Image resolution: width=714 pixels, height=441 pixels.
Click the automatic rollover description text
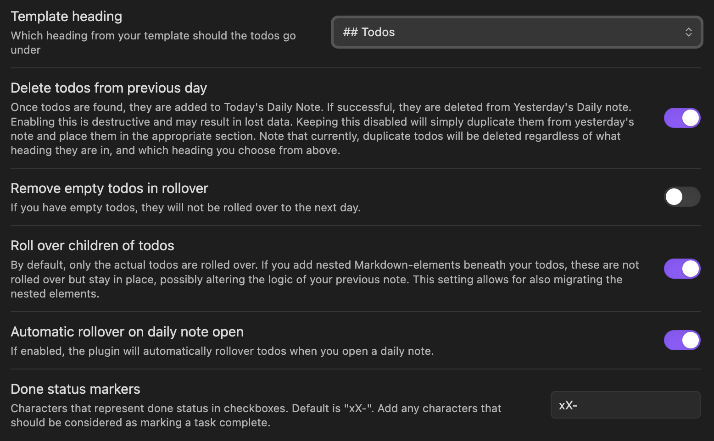(222, 351)
